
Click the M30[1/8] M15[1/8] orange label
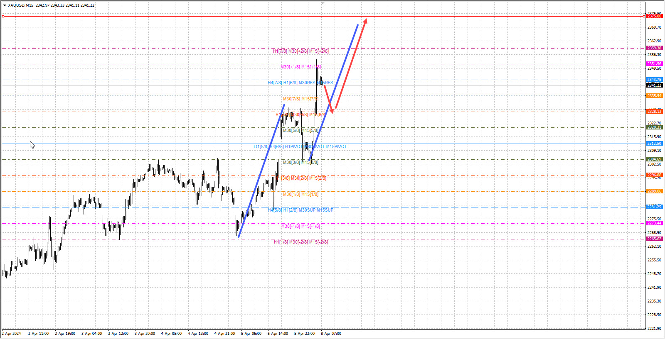click(x=300, y=194)
